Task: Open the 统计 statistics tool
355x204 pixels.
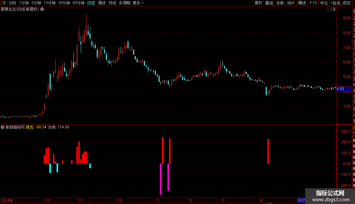Action: tap(291, 3)
